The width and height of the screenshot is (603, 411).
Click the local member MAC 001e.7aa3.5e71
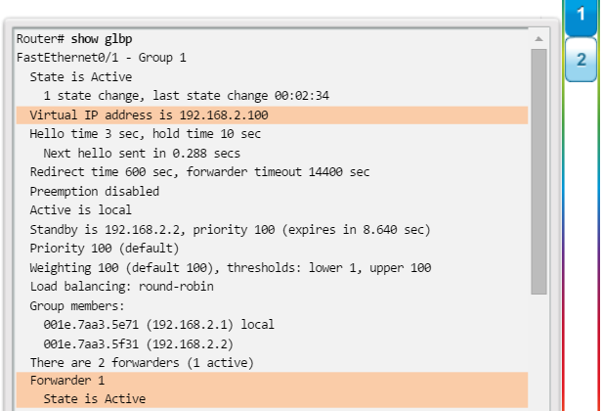(91, 325)
